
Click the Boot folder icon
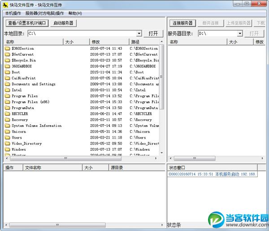[x=7, y=72]
